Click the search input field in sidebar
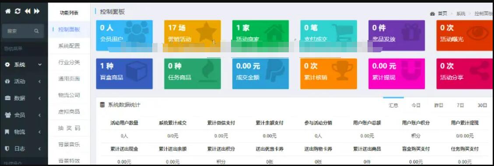The image size is (494, 166). (23, 31)
